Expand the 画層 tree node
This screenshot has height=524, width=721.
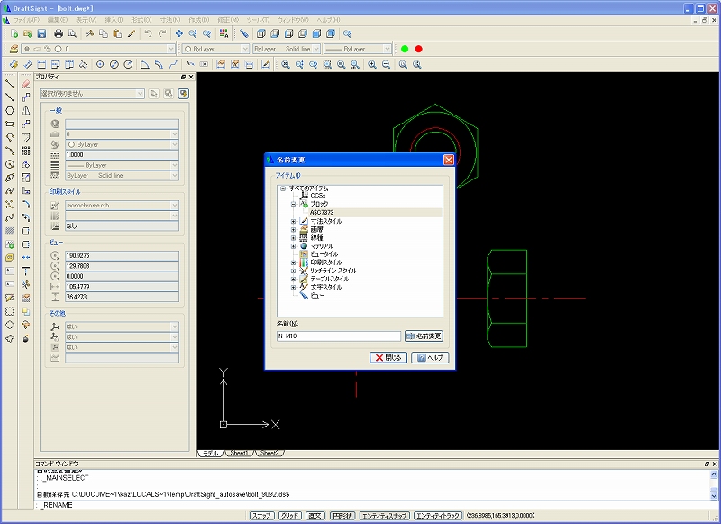coord(294,230)
